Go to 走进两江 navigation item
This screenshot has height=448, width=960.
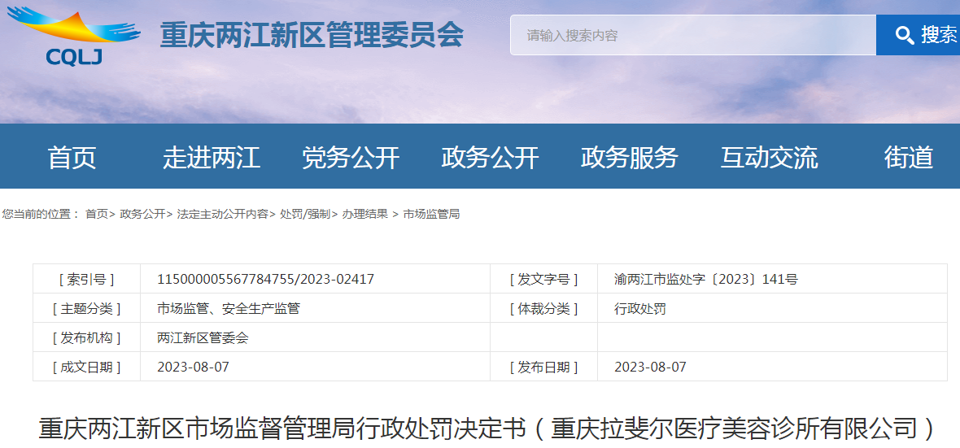(x=211, y=157)
